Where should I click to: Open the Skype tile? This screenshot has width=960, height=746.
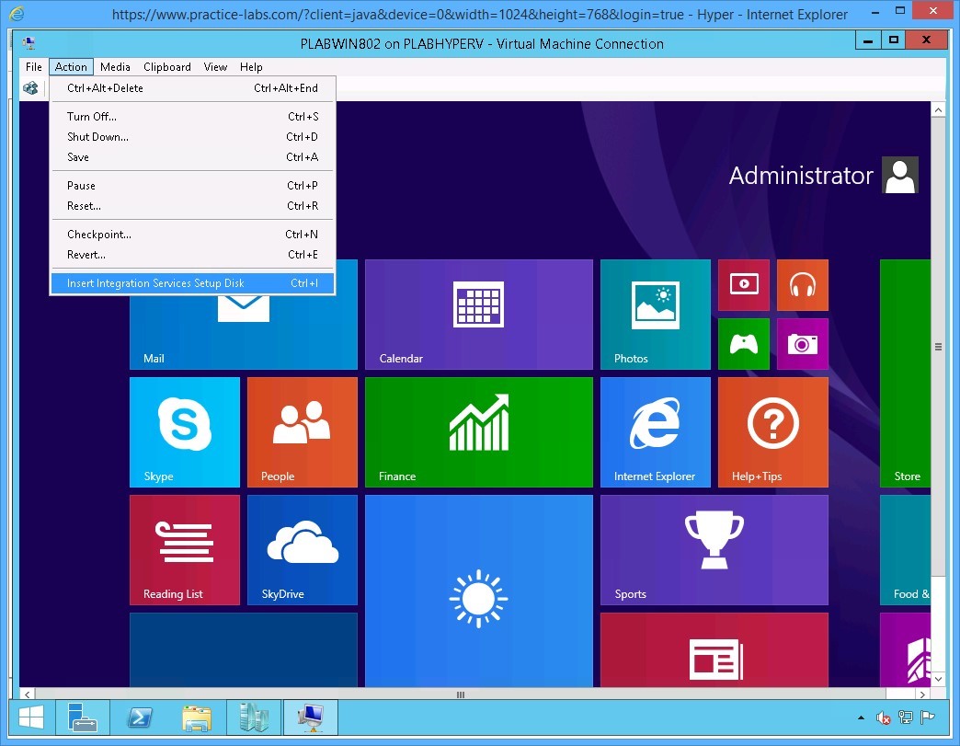(184, 432)
